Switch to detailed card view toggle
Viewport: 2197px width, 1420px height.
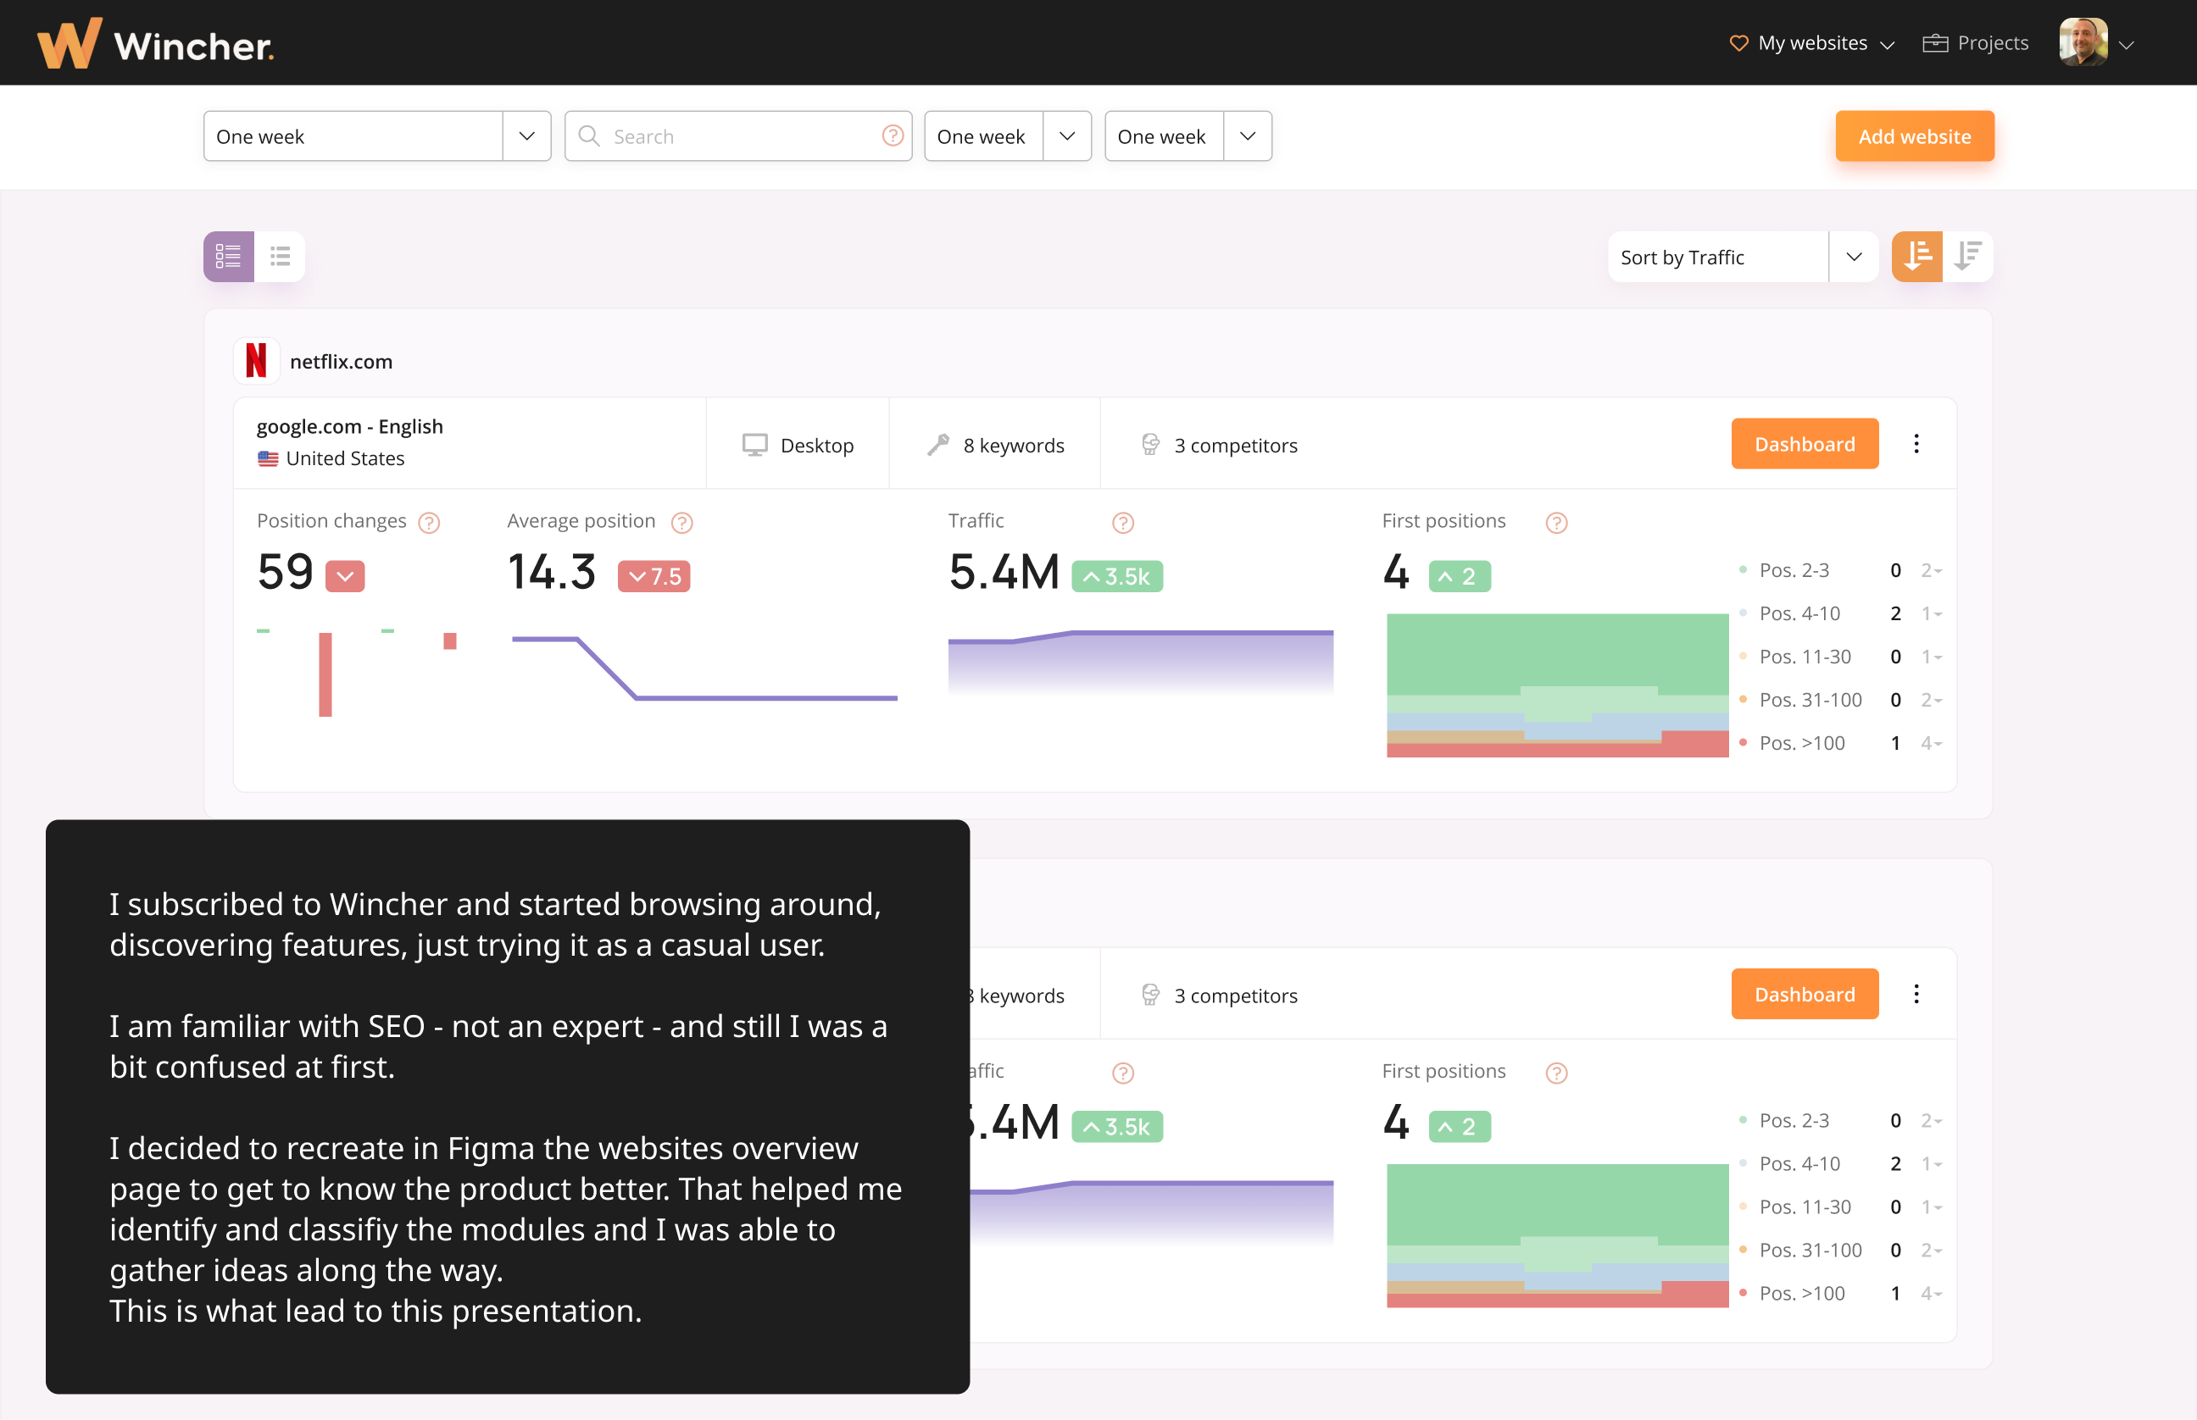coord(229,257)
